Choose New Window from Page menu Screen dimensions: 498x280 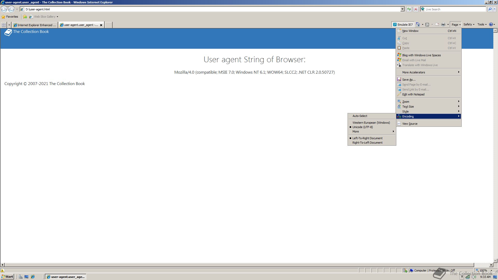(429, 31)
